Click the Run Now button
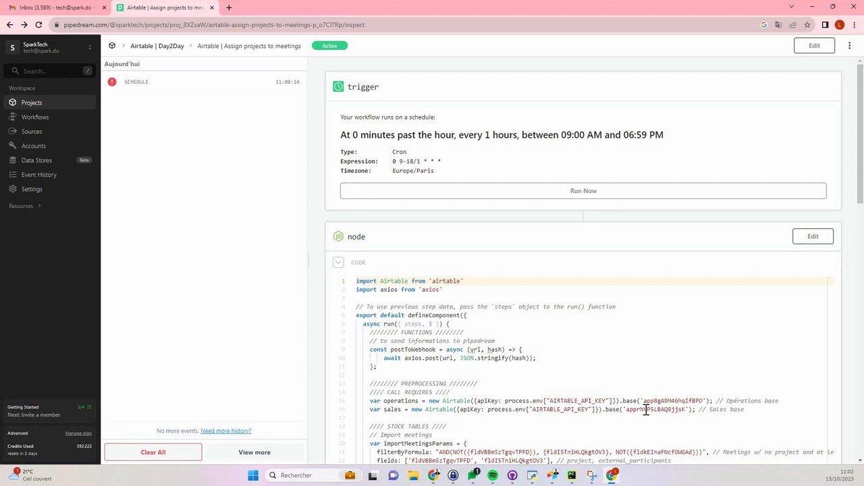864x486 pixels. (x=583, y=190)
